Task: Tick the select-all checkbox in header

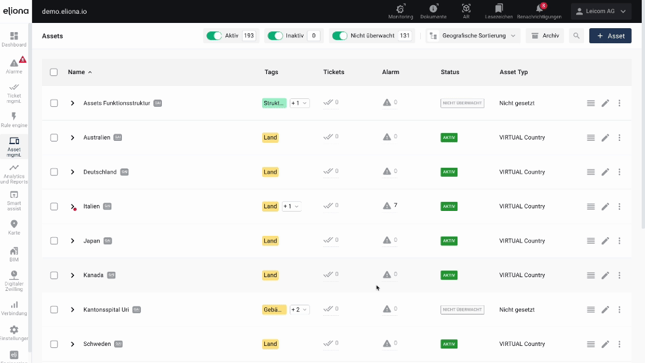Action: coord(54,72)
